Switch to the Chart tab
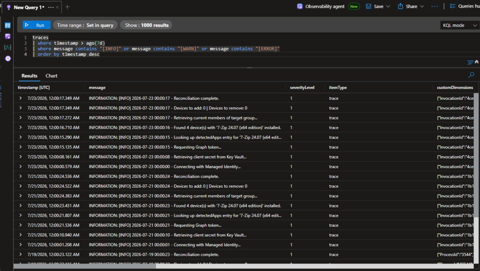This screenshot has height=271, width=480. (52, 76)
